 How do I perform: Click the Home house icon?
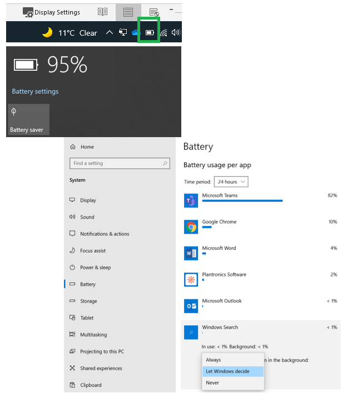click(x=73, y=147)
